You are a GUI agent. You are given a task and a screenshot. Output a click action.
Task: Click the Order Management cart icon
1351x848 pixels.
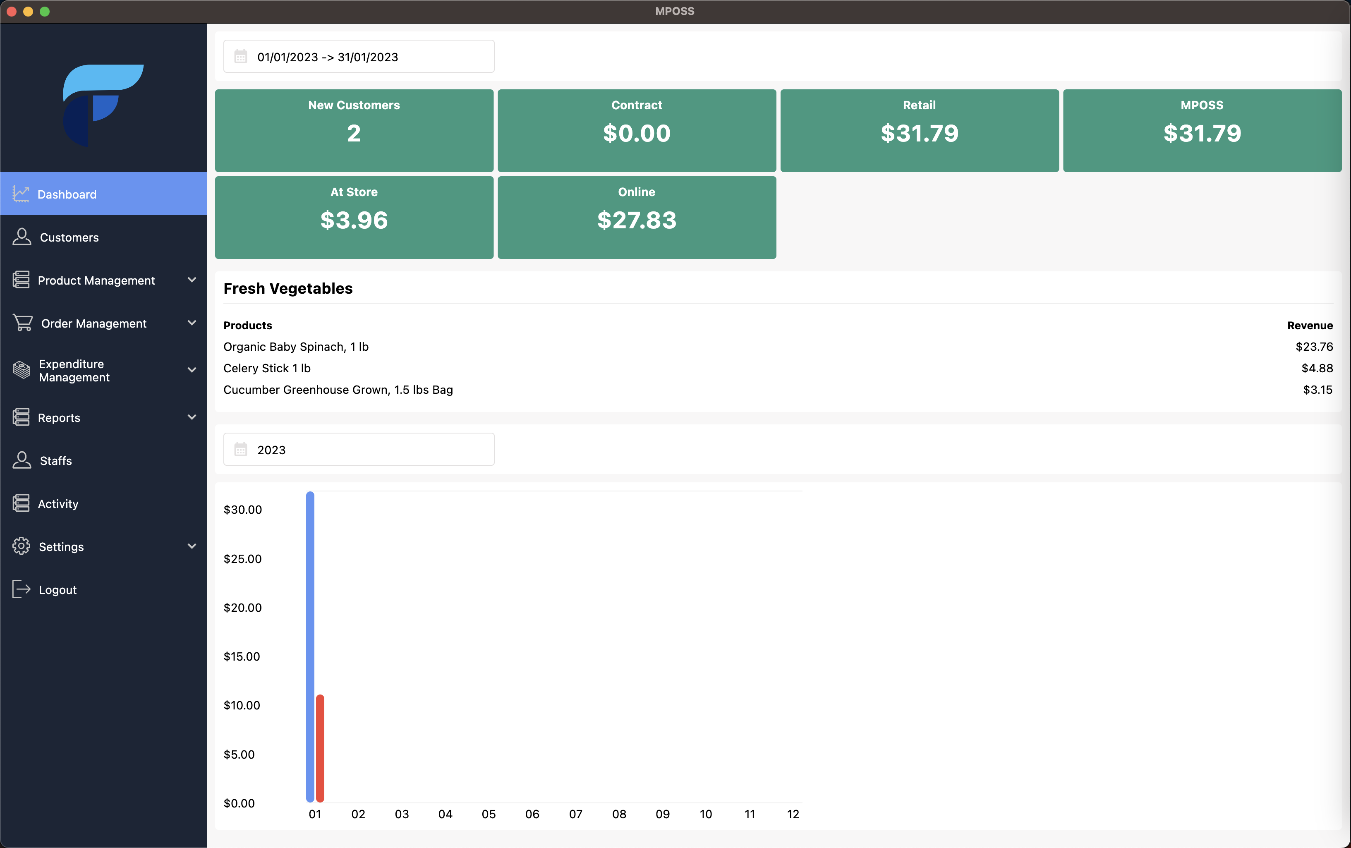tap(23, 323)
